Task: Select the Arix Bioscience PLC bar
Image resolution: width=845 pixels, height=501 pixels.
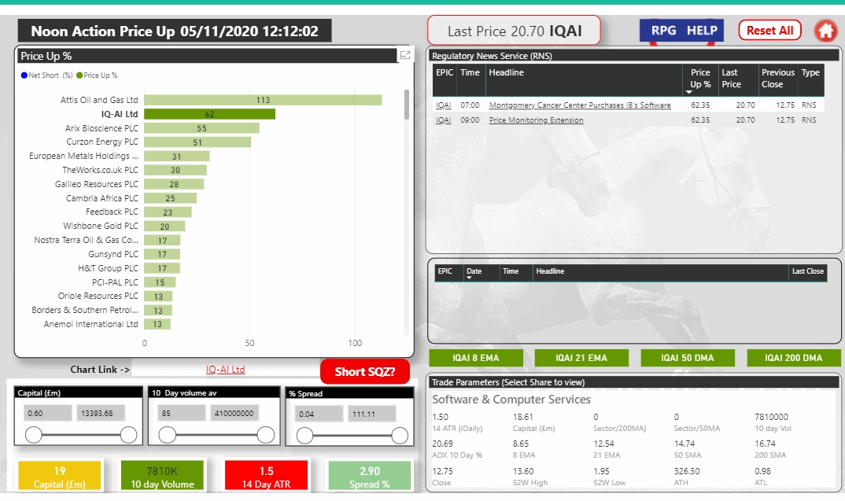Action: point(201,128)
